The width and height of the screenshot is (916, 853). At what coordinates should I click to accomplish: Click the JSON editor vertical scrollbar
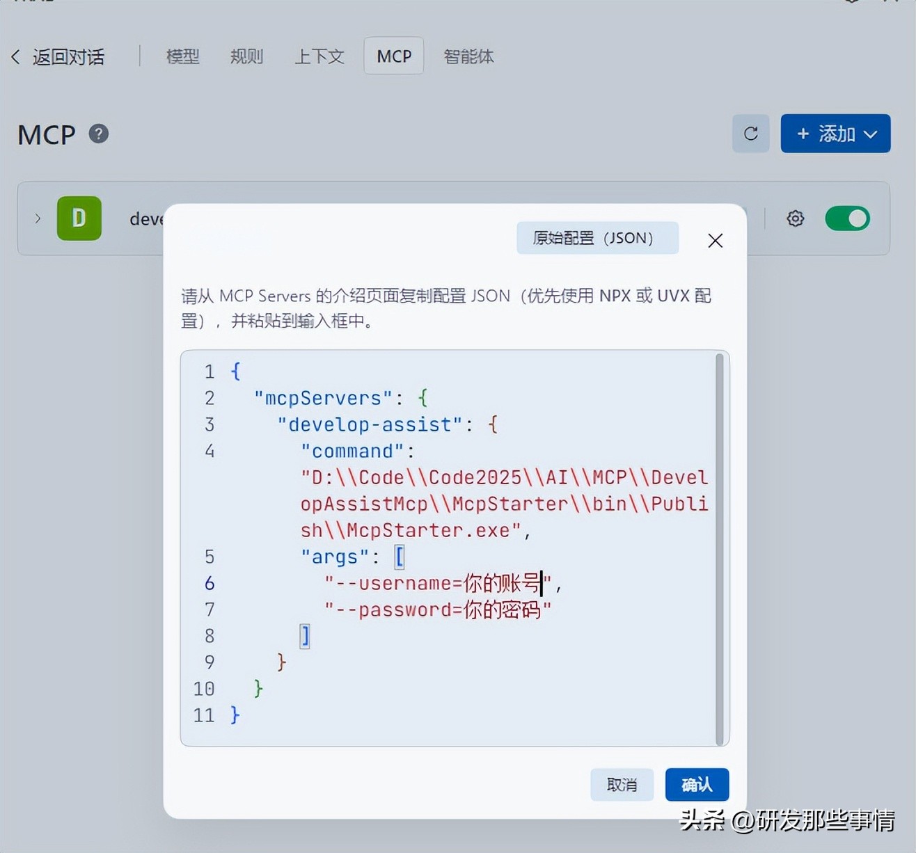[720, 548]
